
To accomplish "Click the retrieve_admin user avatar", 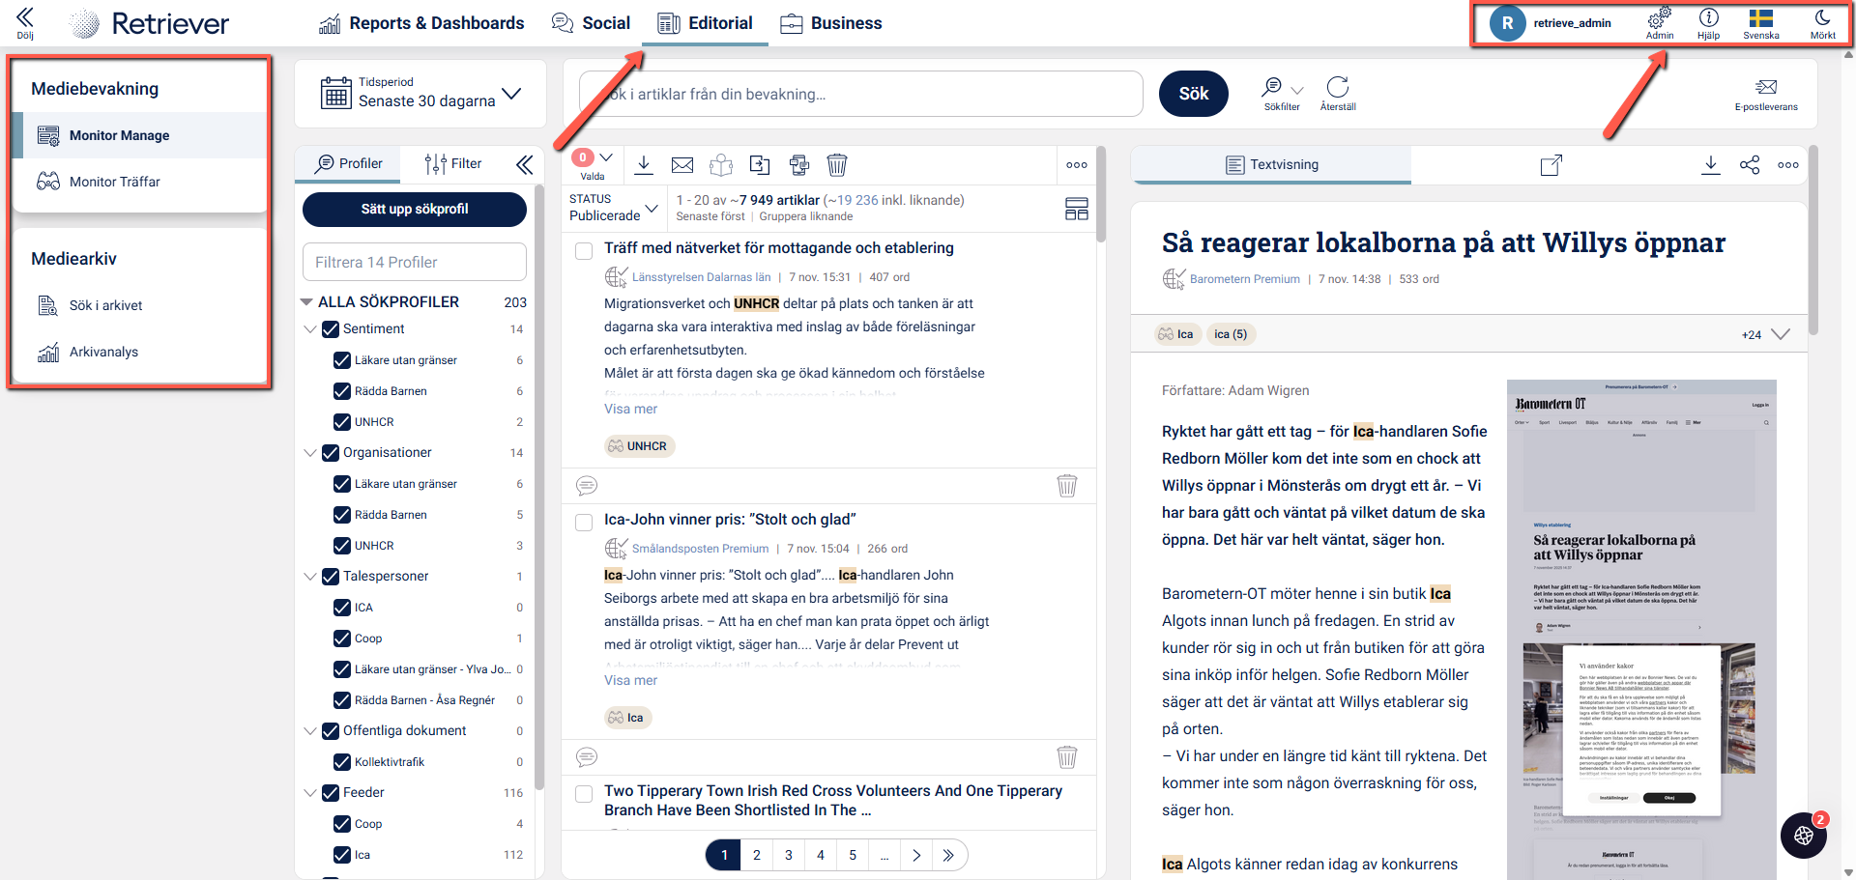I will 1507,23.
